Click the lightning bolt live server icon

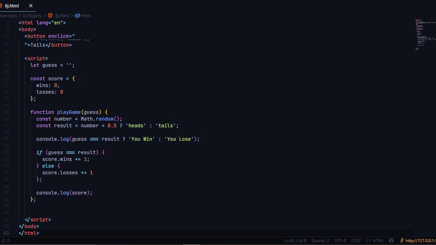point(402,241)
